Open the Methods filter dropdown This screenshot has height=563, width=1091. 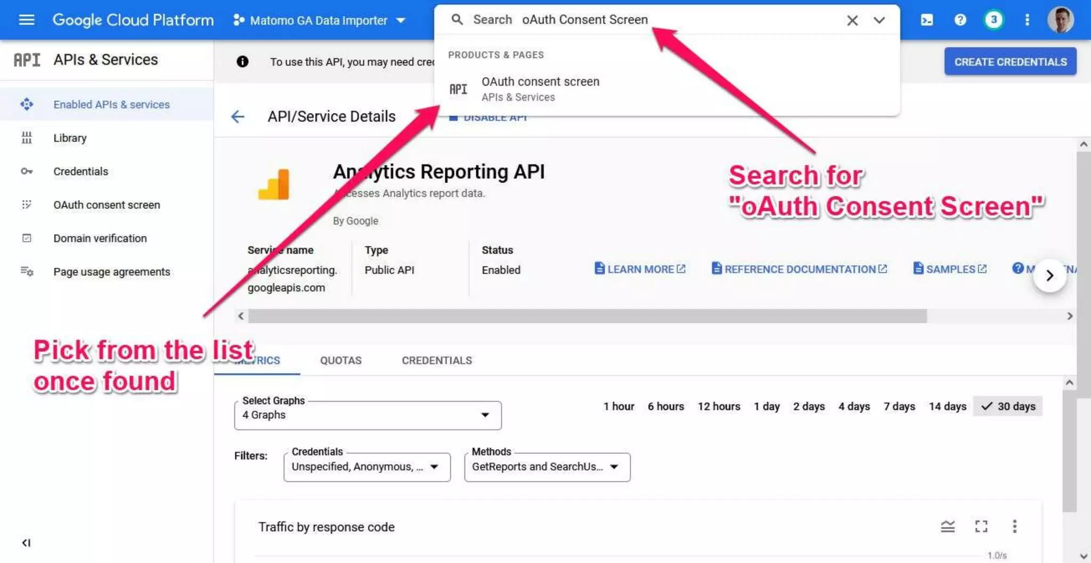pos(547,467)
